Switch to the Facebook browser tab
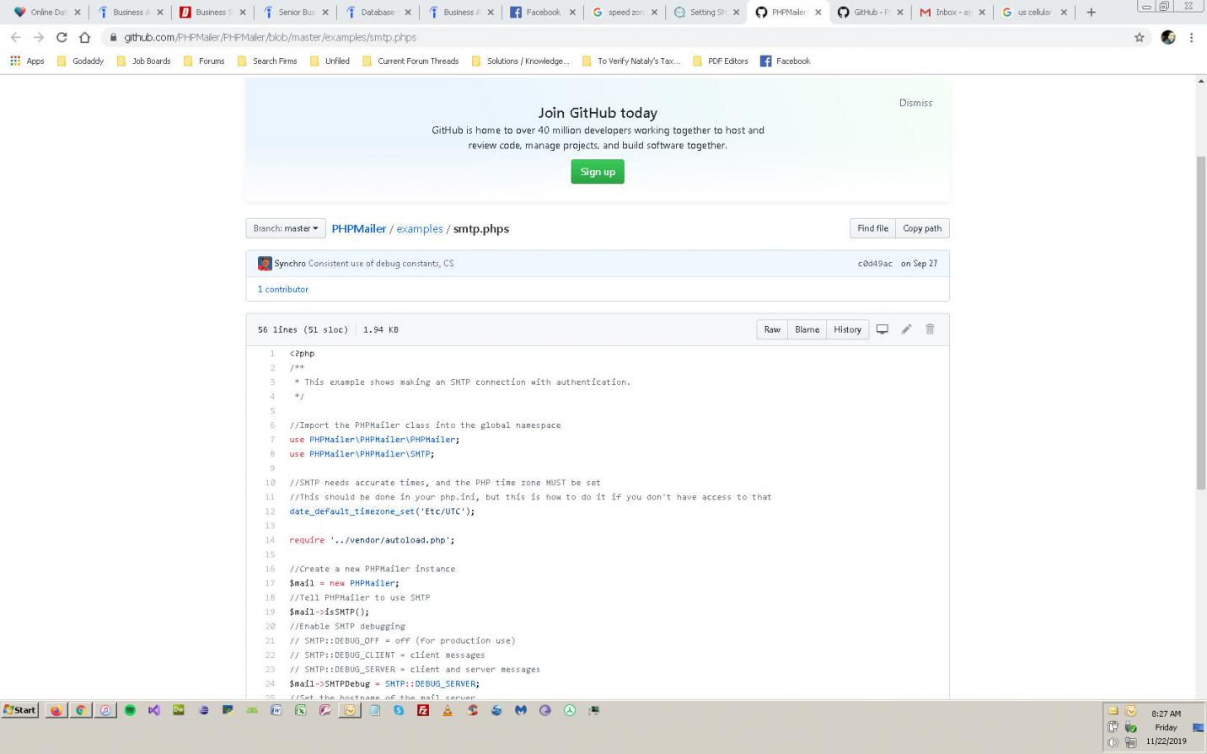1207x754 pixels. pyautogui.click(x=544, y=12)
